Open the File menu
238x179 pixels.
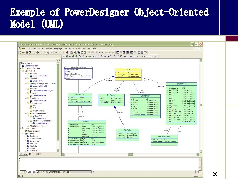click(x=23, y=48)
